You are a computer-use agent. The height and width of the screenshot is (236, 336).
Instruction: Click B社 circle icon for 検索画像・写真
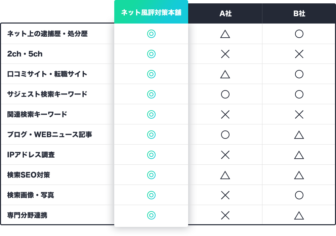[x=299, y=195]
